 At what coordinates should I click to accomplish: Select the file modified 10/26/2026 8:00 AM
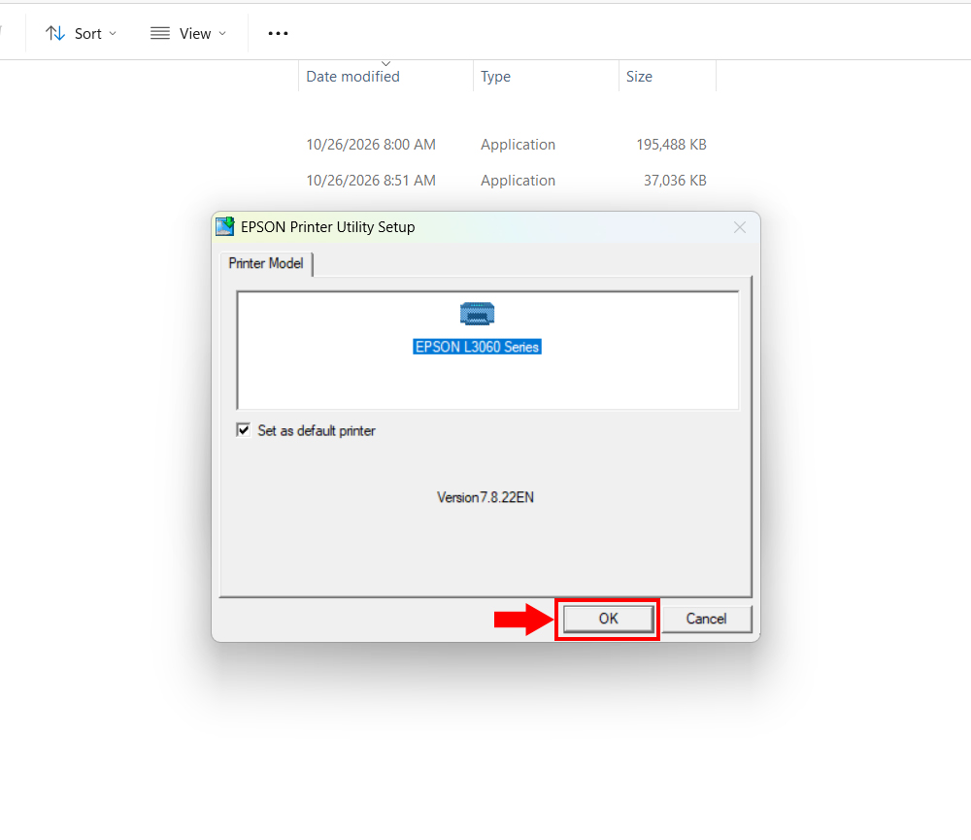[x=371, y=145]
